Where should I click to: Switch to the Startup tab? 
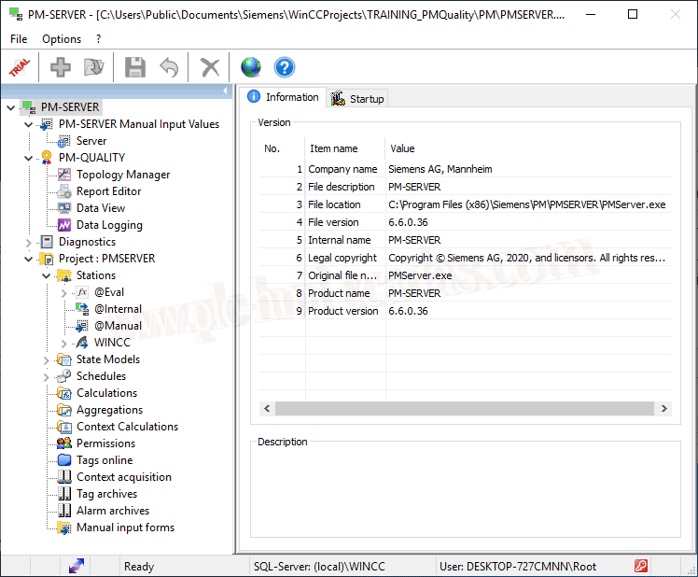356,98
